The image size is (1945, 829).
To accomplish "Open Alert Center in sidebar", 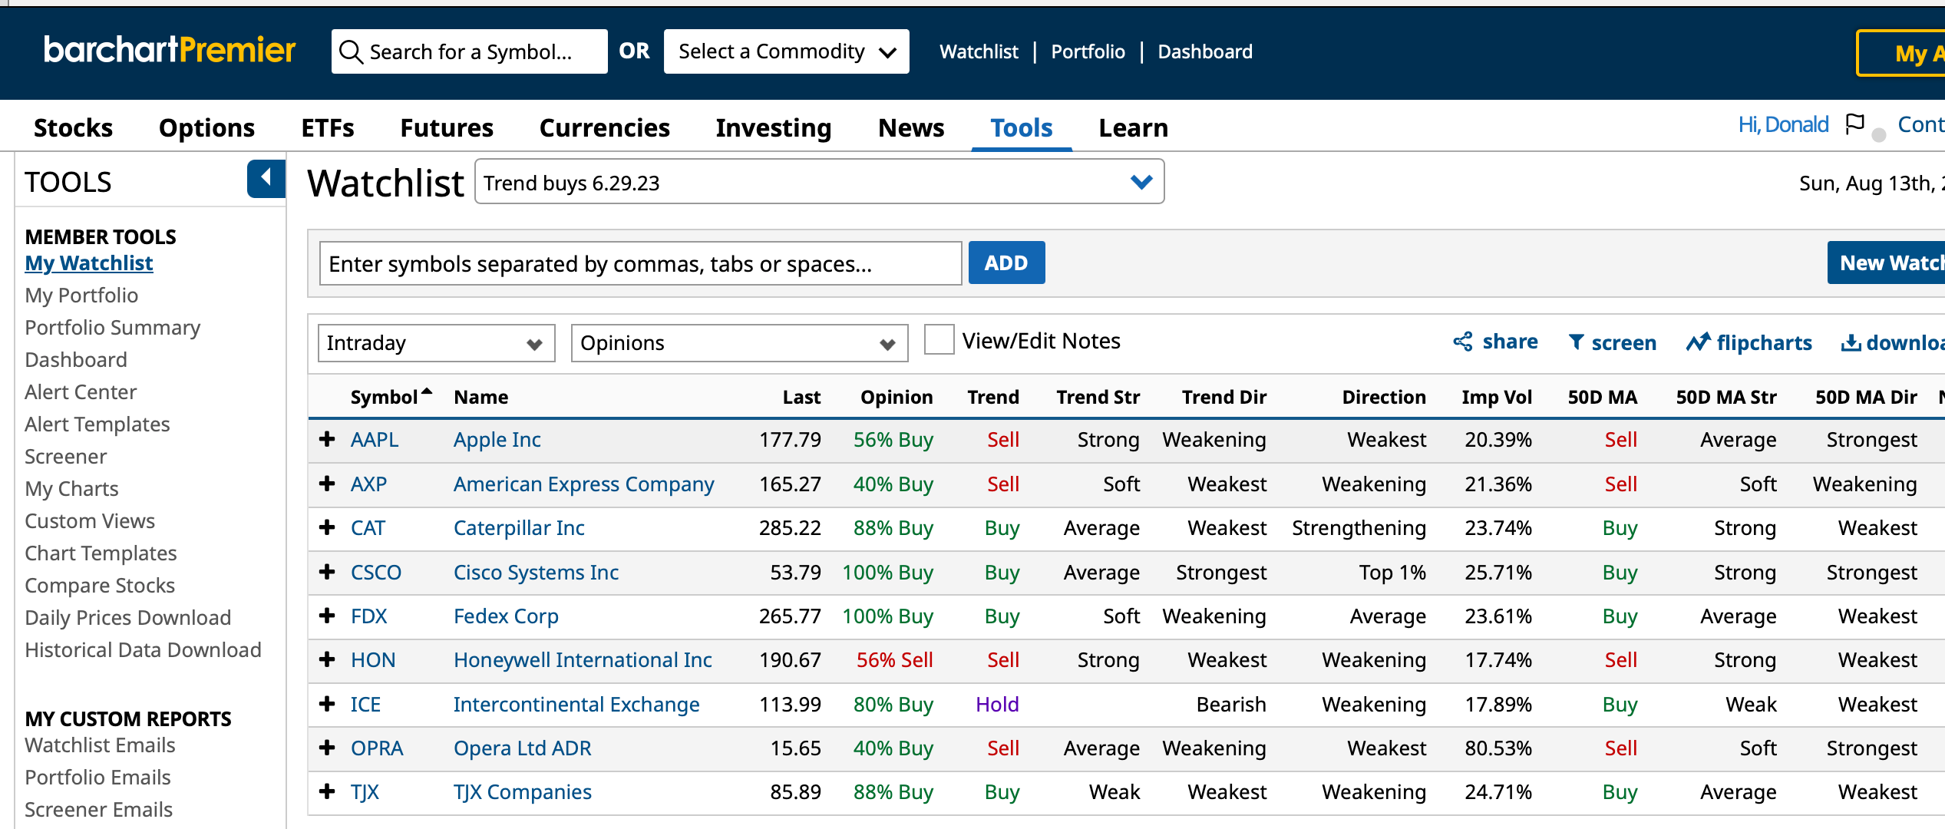I will tap(81, 391).
